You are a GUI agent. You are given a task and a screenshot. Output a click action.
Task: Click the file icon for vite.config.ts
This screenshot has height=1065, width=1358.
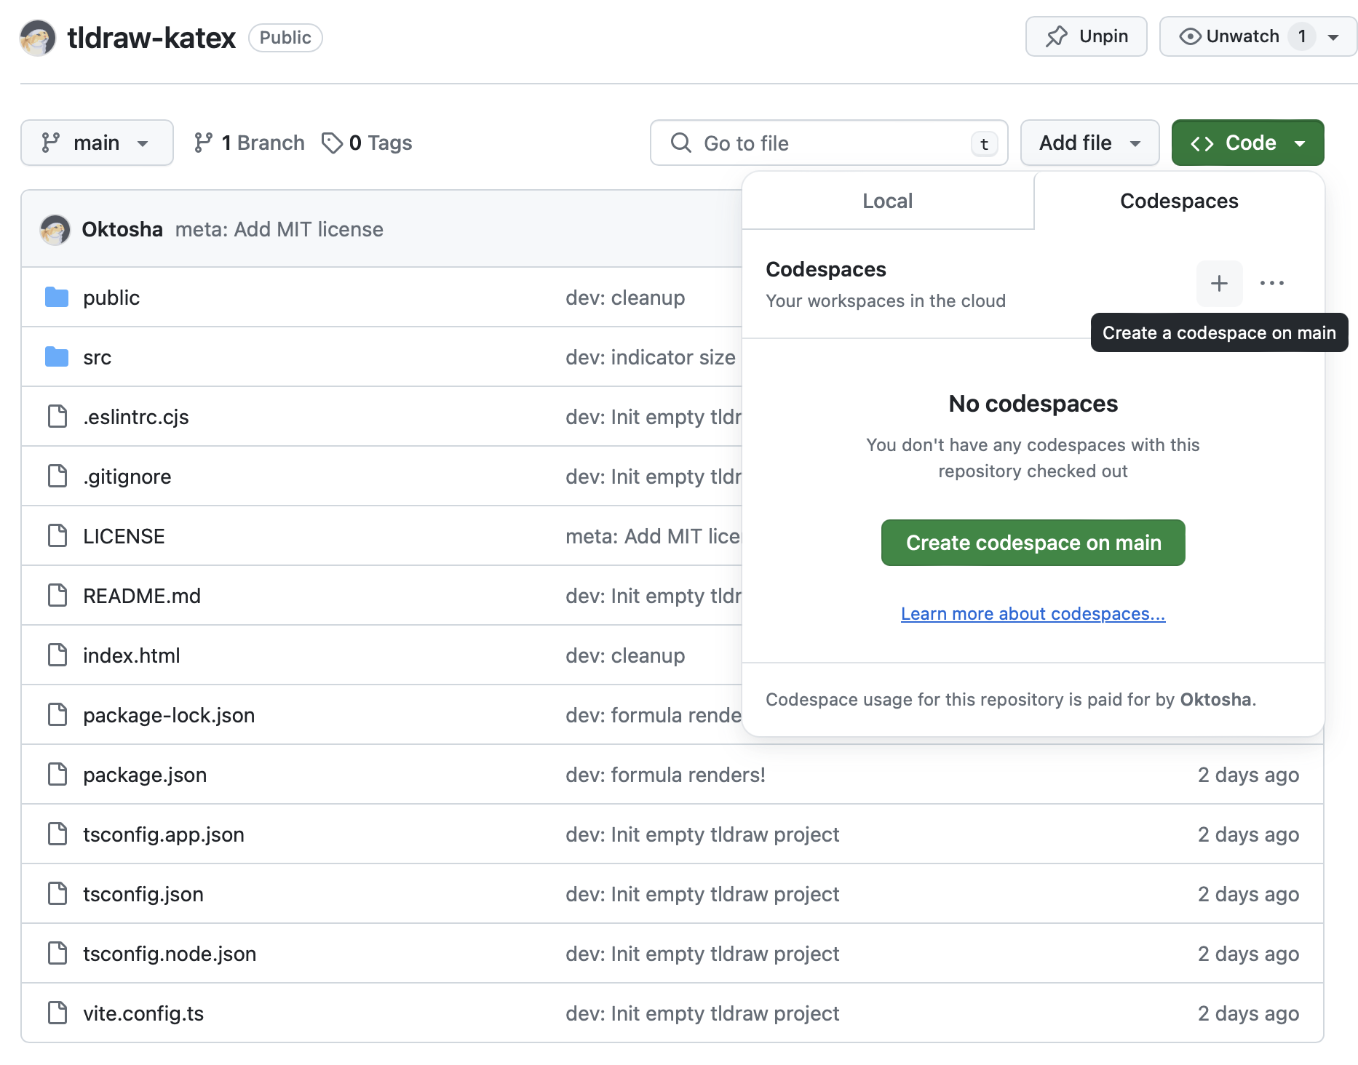[57, 1013]
